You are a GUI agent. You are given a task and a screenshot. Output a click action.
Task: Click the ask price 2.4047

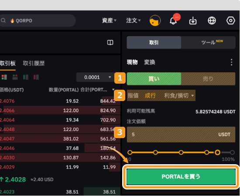(x=7, y=139)
